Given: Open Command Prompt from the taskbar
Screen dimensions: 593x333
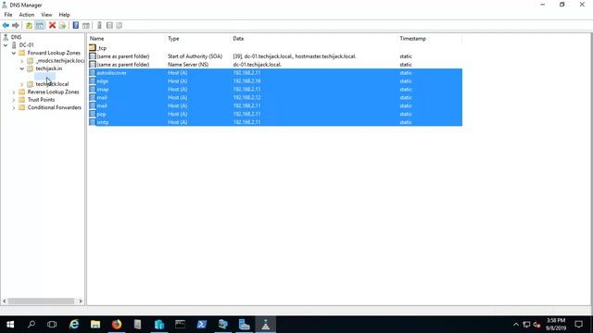Looking at the screenshot, I should coord(181,325).
